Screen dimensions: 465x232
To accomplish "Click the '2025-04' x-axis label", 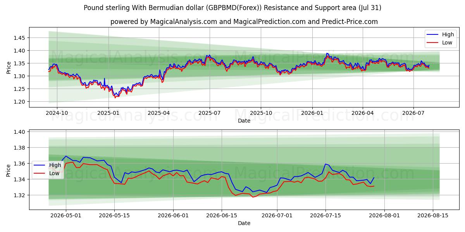I will [159, 113].
